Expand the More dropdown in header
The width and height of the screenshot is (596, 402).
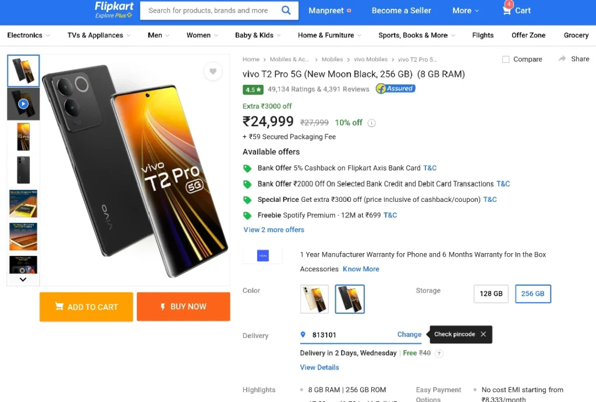[x=465, y=10]
